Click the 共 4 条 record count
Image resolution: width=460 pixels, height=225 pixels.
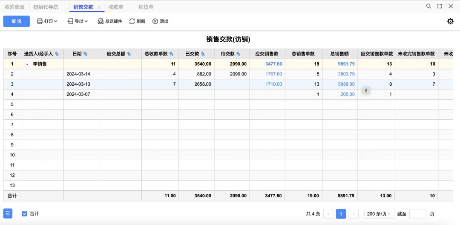coord(313,214)
